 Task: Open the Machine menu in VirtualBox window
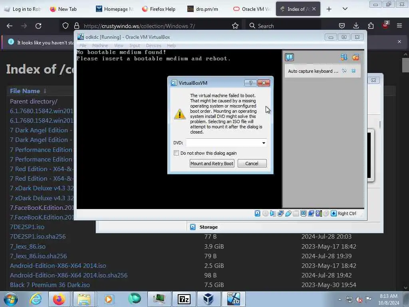(x=100, y=46)
